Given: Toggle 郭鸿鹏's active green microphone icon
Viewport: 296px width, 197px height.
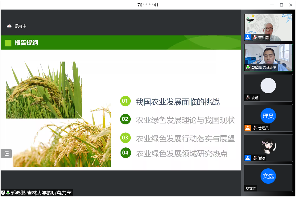Looking at the screenshot, I should tap(248, 67).
